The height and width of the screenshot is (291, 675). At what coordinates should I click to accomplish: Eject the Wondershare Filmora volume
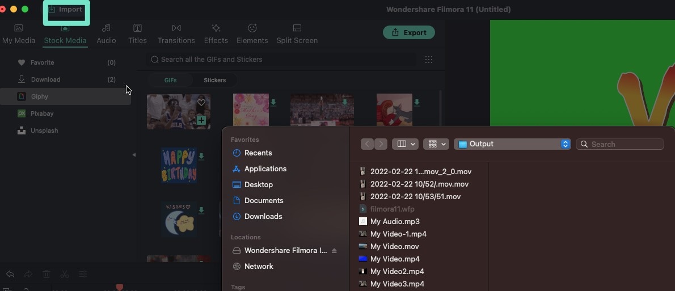coord(334,251)
